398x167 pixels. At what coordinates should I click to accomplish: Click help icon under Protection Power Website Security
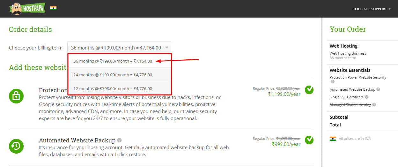point(333,82)
